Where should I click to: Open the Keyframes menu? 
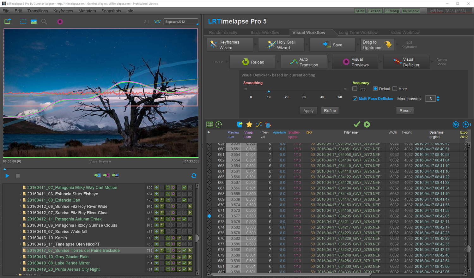tap(63, 11)
